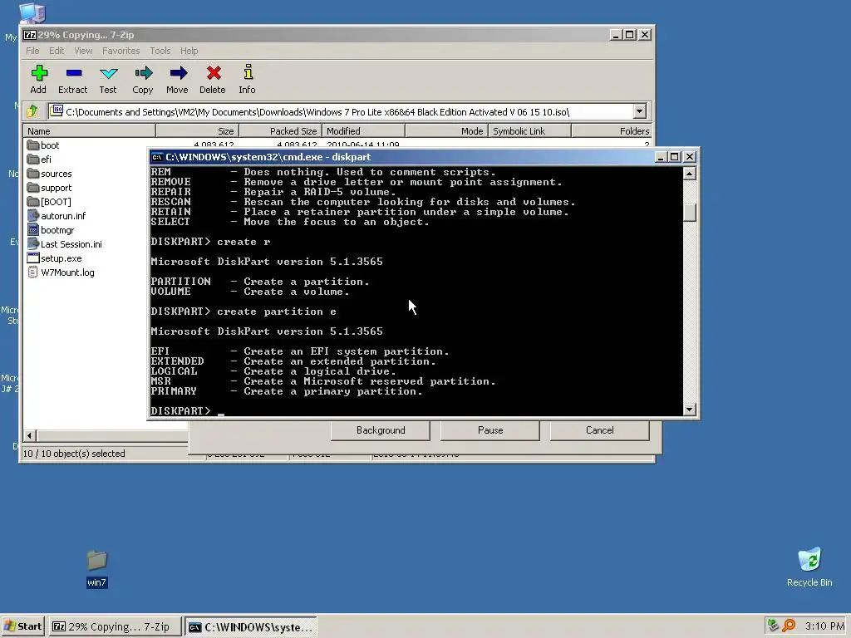This screenshot has width=851, height=638.
Task: Click 7-Zip title bar app icon
Action: 30,35
